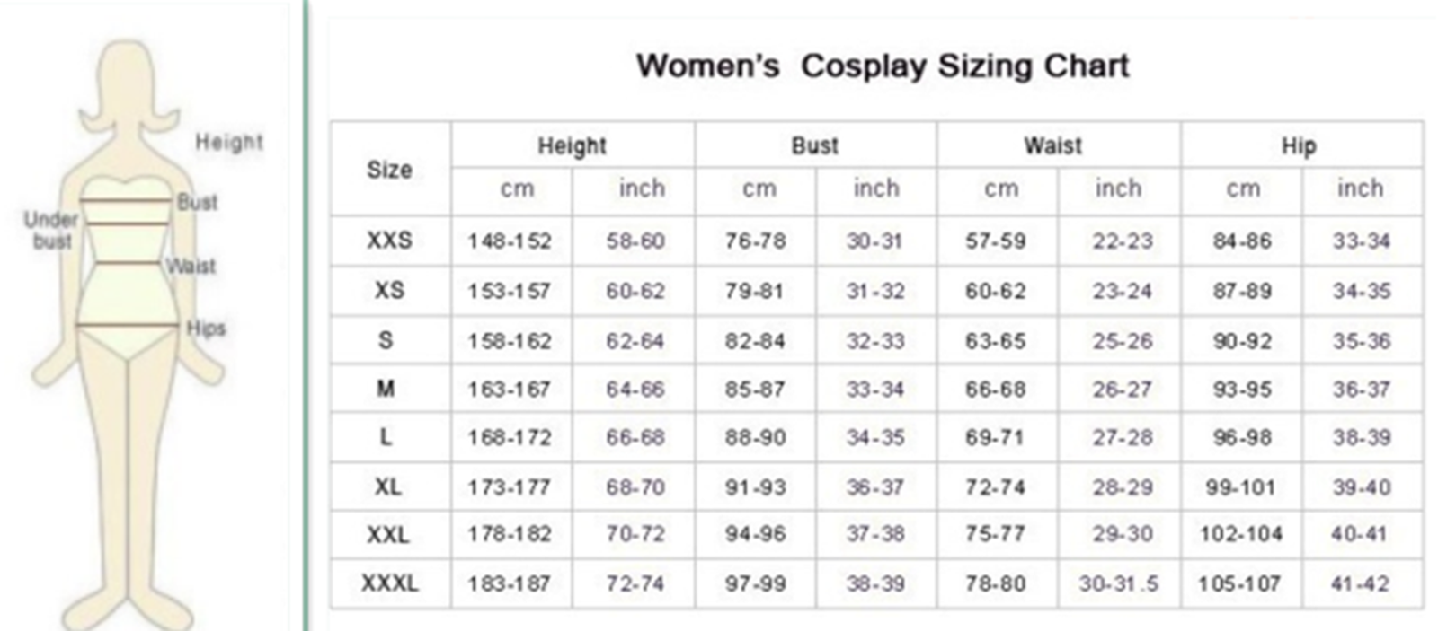Image resolution: width=1438 pixels, height=631 pixels.
Task: Click the 30-31.5 waist inch cell
Action: pos(1118,583)
